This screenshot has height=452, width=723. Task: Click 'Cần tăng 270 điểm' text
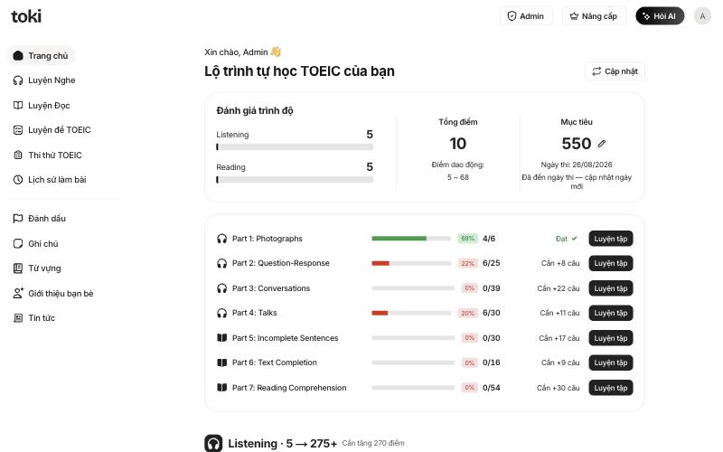373,443
